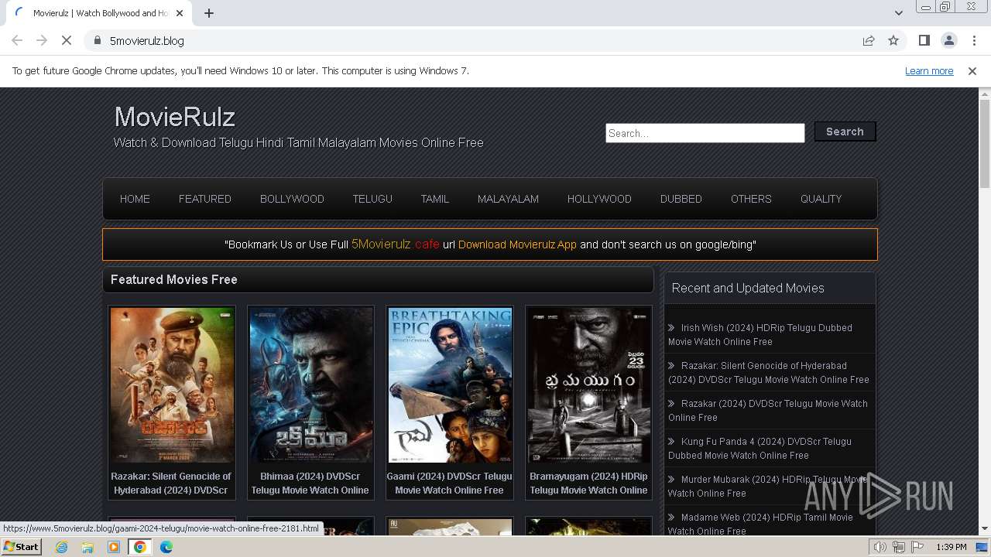Click Razakar Silent Genocide title link
Screen dimensions: 991x557
tap(171, 484)
